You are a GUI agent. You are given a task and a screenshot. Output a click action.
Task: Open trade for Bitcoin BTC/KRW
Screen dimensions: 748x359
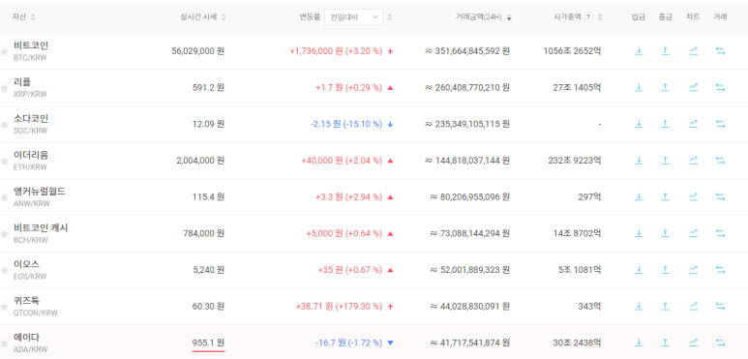[x=720, y=51]
